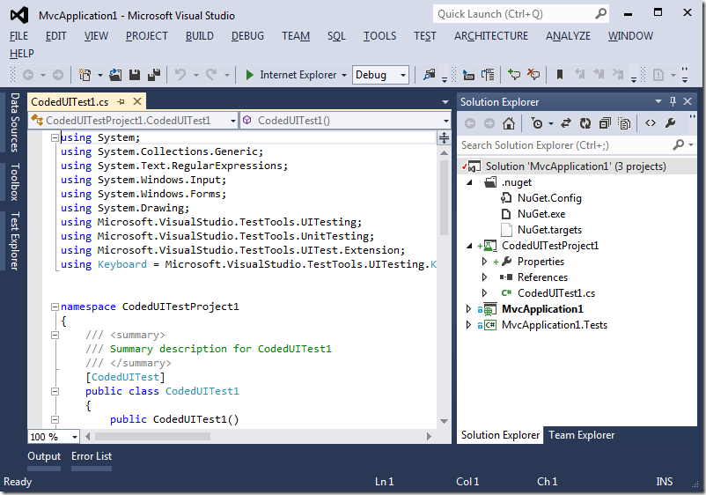Toggle Show All Files in Solution Explorer
The image size is (706, 495).
pos(624,123)
